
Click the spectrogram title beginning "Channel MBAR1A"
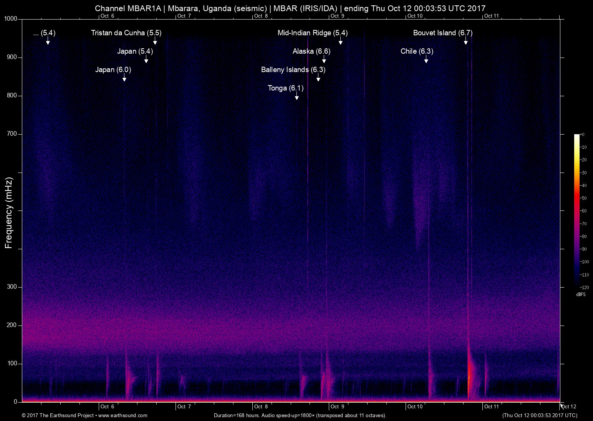tap(290, 8)
